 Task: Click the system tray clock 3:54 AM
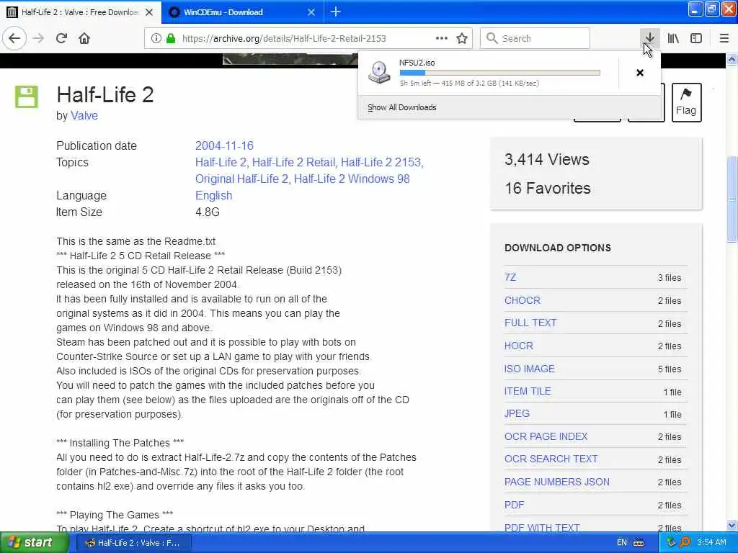[x=711, y=543]
